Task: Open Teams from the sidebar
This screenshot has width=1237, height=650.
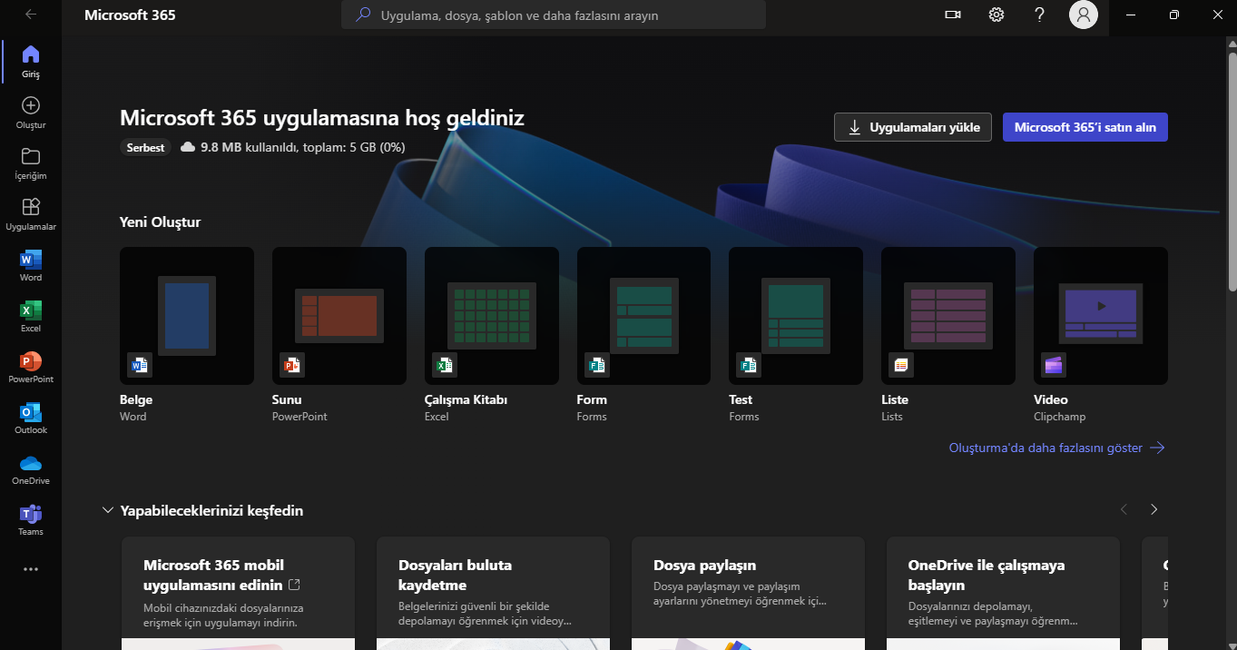Action: (x=30, y=519)
